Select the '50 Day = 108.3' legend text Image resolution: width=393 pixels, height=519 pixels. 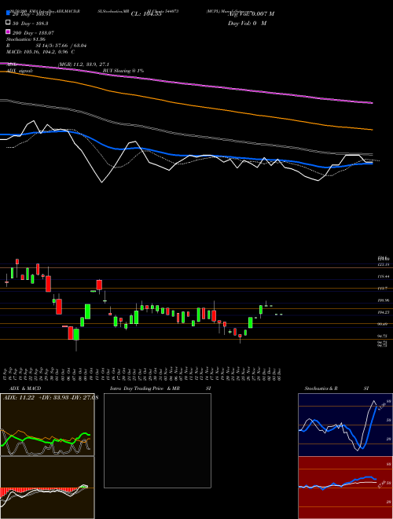click(x=31, y=24)
